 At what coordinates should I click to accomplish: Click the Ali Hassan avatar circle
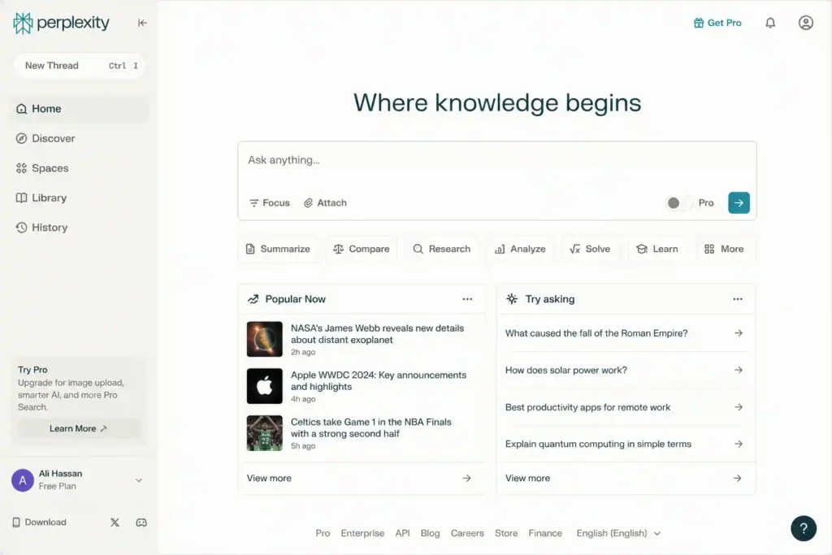coord(23,480)
